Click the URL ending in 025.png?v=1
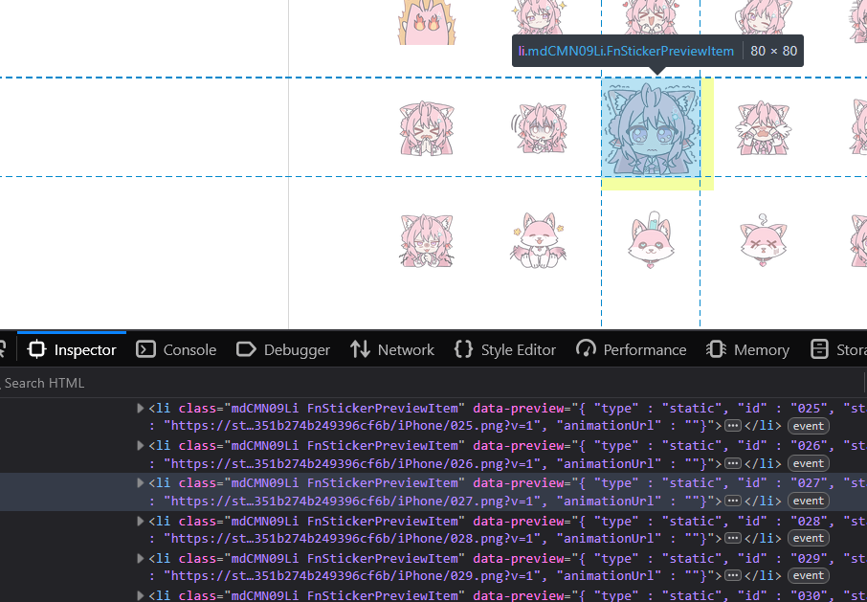Image resolution: width=867 pixels, height=602 pixels. [x=351, y=426]
